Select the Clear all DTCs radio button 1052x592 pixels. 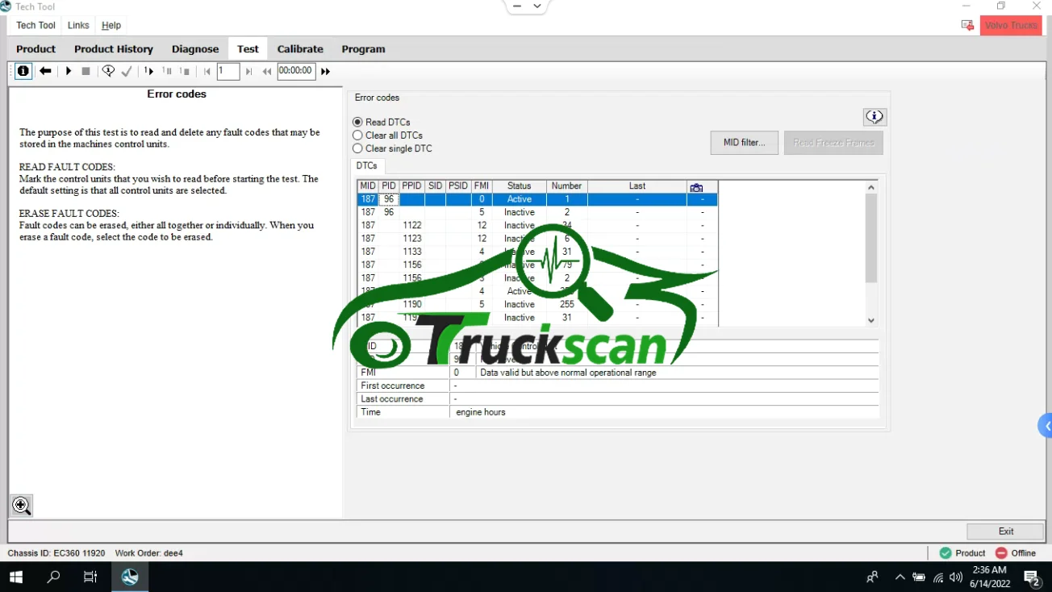(x=358, y=135)
